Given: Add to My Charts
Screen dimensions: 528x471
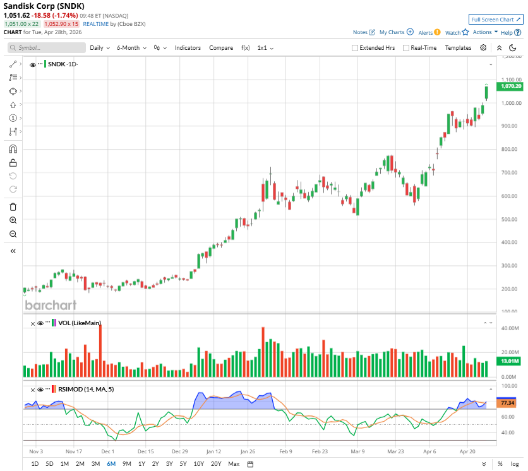Looking at the screenshot, I should point(397,32).
